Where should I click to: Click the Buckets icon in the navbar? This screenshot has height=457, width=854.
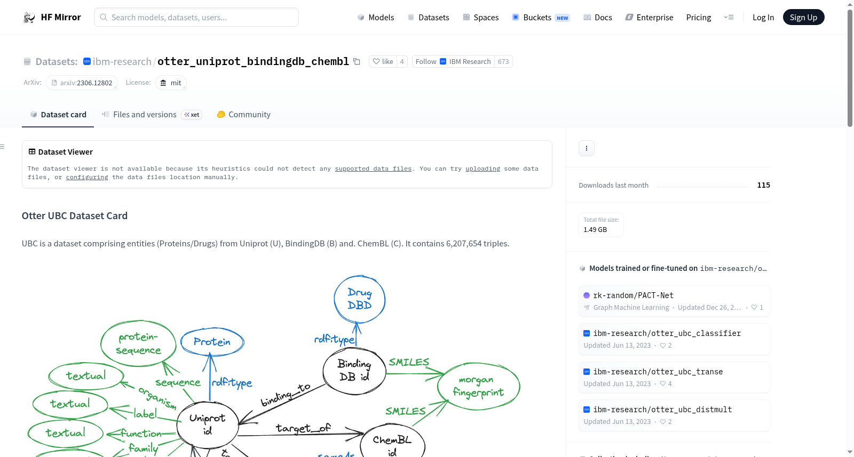click(x=516, y=17)
